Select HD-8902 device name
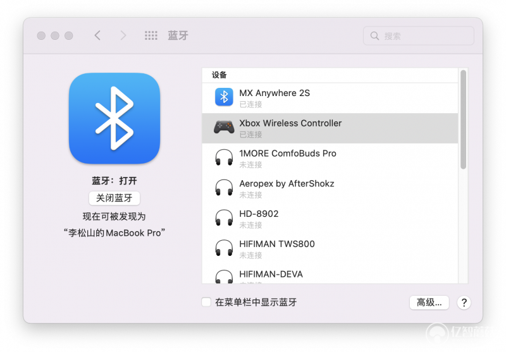The height and width of the screenshot is (352, 506). [x=259, y=214]
